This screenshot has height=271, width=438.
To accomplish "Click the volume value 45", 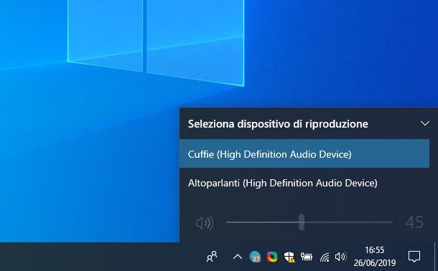I will click(x=414, y=222).
